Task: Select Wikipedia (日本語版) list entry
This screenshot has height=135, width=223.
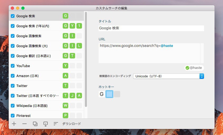Action: tap(46, 106)
